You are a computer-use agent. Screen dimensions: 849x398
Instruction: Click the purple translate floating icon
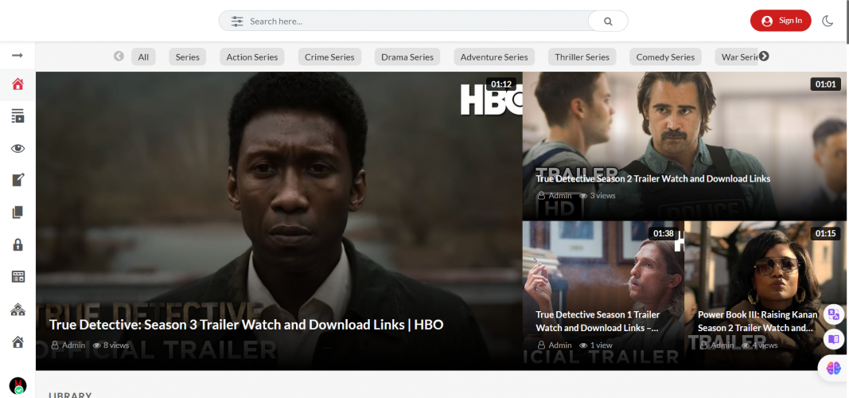[834, 314]
